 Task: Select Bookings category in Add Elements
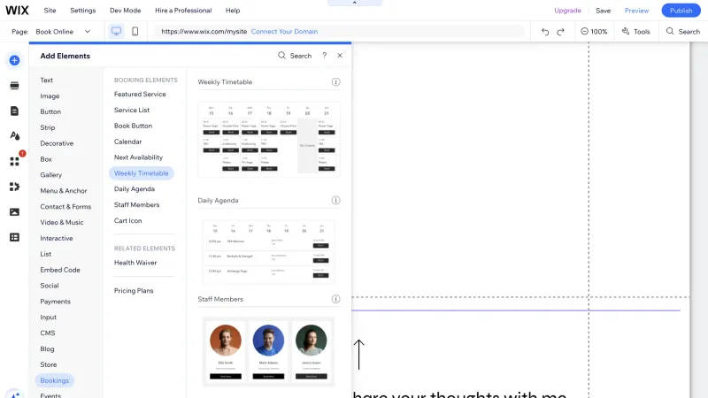[55, 380]
